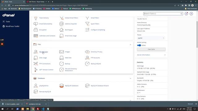Click the Clear Cache button
Screen dimensions: 198x111
(151, 49)
